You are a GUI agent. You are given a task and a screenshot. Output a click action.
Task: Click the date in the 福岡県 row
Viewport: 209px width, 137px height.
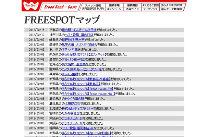tap(37, 128)
